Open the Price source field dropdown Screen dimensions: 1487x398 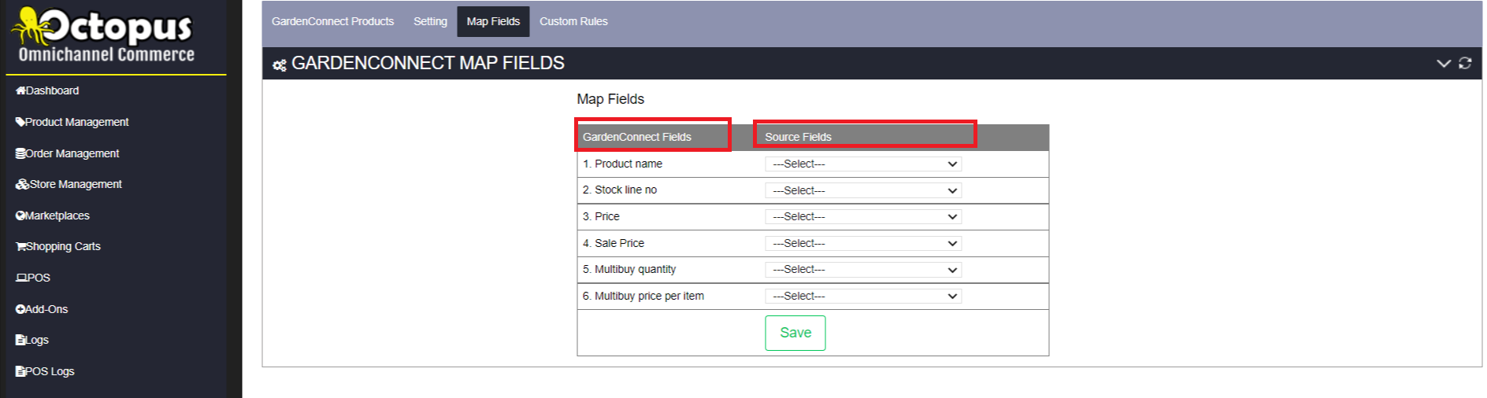click(863, 216)
